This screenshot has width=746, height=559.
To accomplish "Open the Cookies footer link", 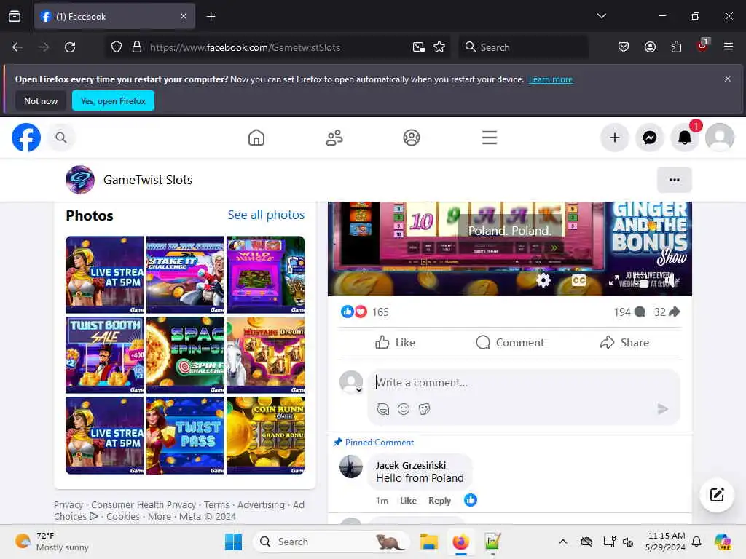I will (123, 516).
